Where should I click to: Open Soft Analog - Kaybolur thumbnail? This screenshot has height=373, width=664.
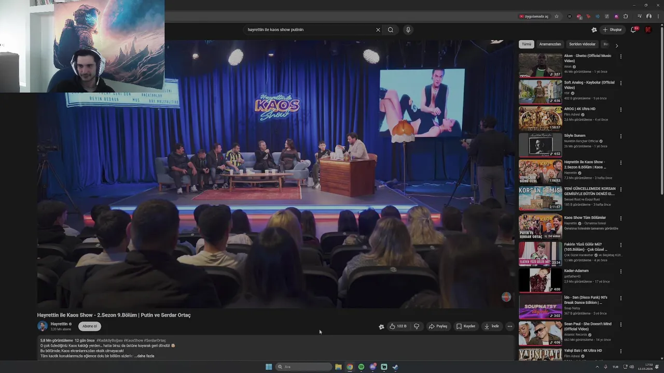point(540,92)
